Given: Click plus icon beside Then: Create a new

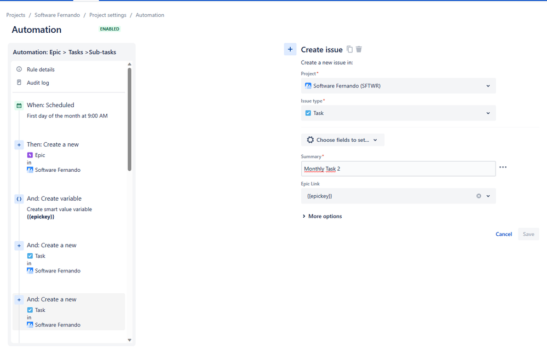Looking at the screenshot, I should 19,145.
